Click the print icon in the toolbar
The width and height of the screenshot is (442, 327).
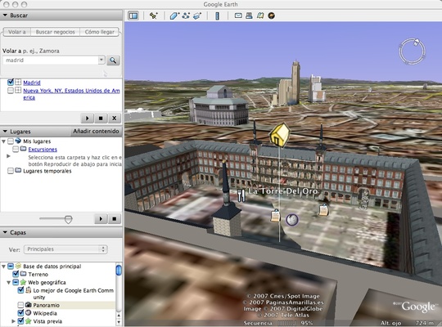click(249, 16)
